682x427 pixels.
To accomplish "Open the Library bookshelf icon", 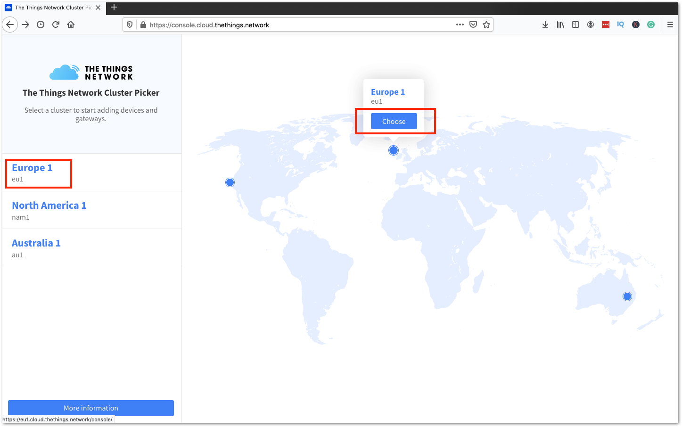I will pyautogui.click(x=560, y=25).
